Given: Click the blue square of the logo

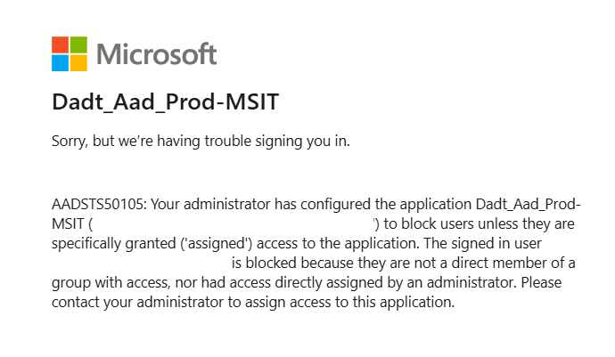Looking at the screenshot, I should 60,63.
